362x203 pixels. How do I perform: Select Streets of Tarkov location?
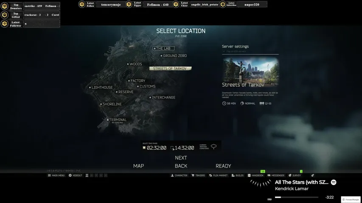(x=170, y=69)
